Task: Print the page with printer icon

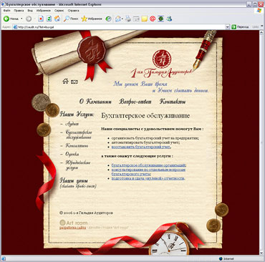Action: click(128, 19)
